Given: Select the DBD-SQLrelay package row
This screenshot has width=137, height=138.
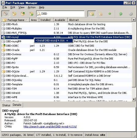Looking at the screenshot, I should pyautogui.click(x=67, y=80).
